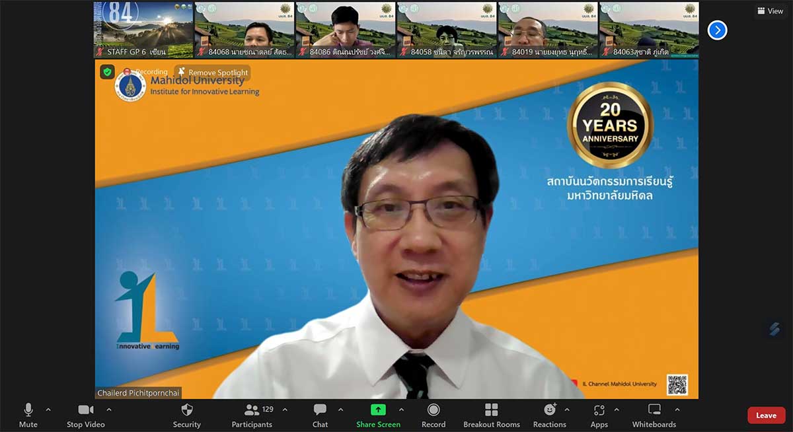Open the Reactions smiley icon
793x432 pixels.
pyautogui.click(x=549, y=410)
